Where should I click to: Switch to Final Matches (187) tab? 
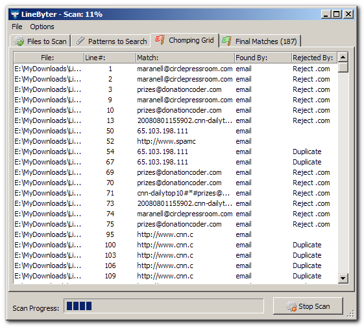point(260,41)
